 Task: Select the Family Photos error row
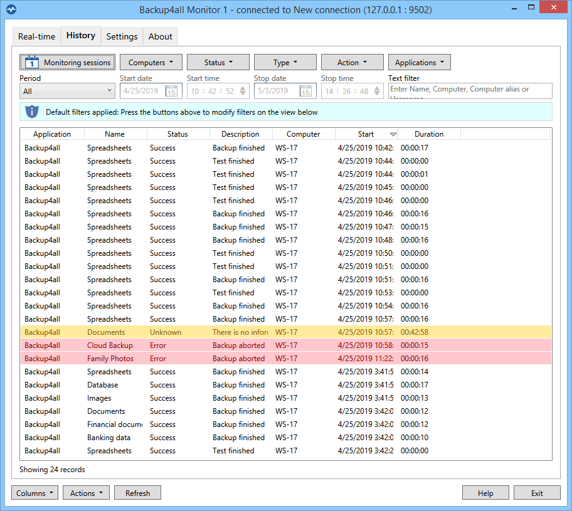click(x=286, y=358)
